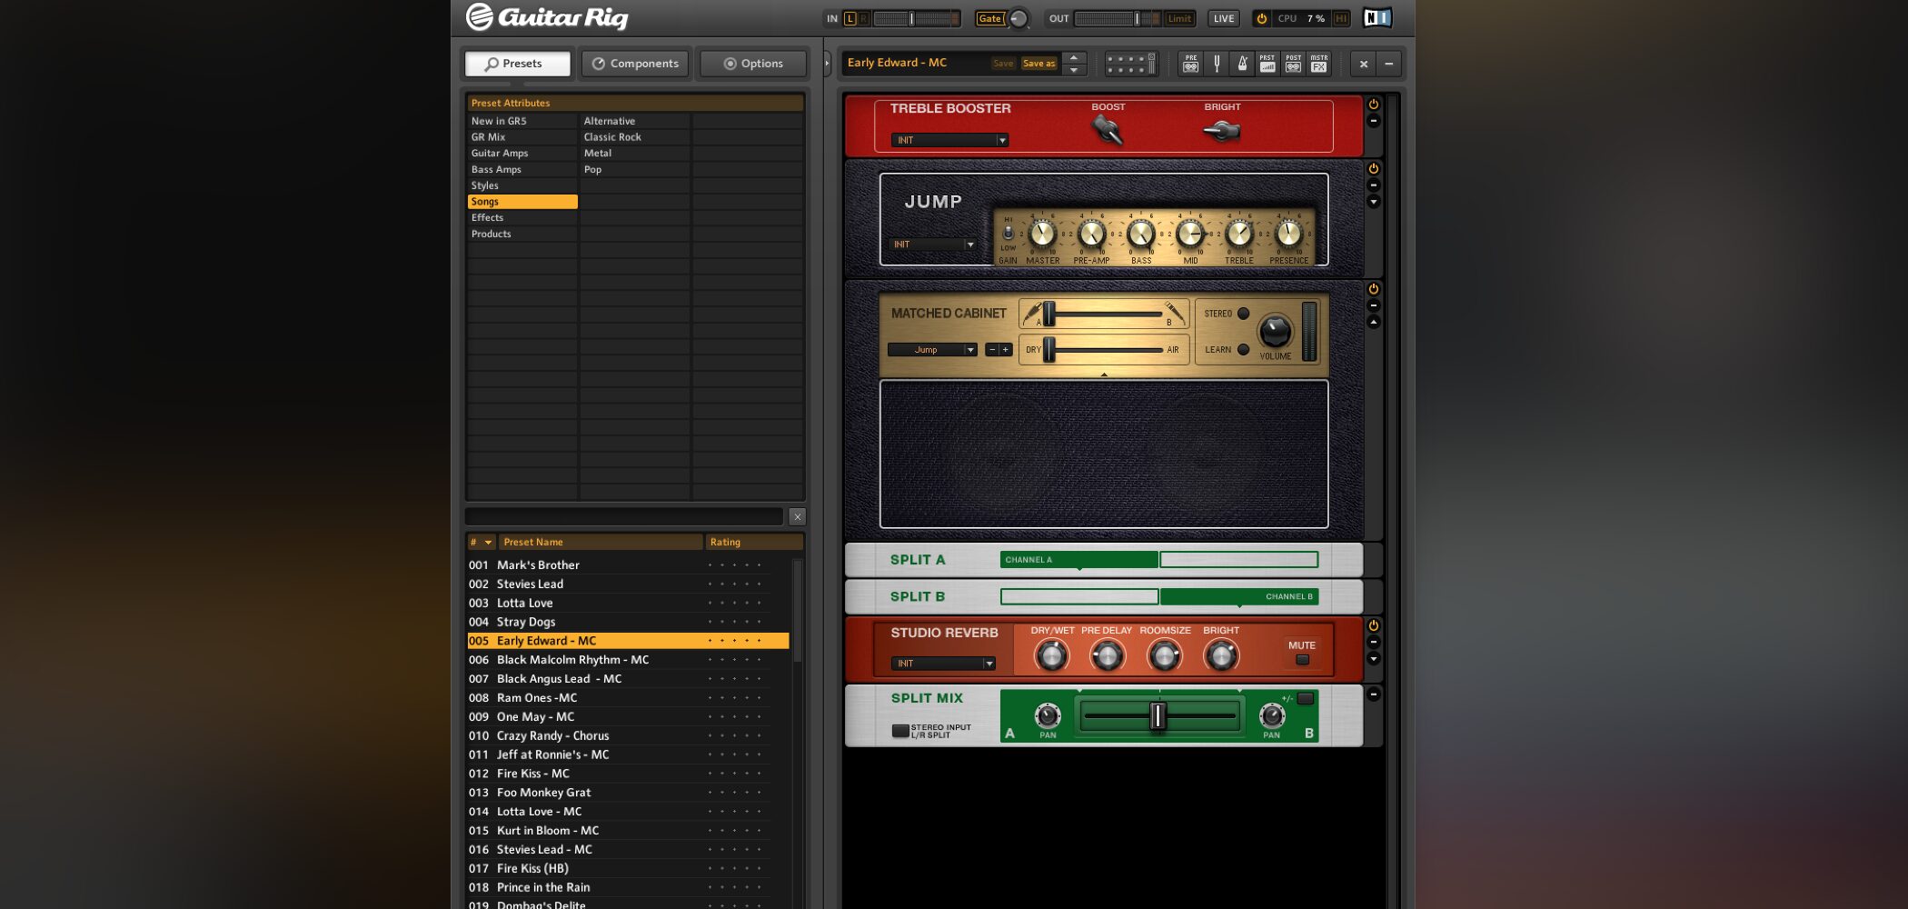Clear the rack with the X icon
The image size is (1908, 909).
click(x=1364, y=64)
